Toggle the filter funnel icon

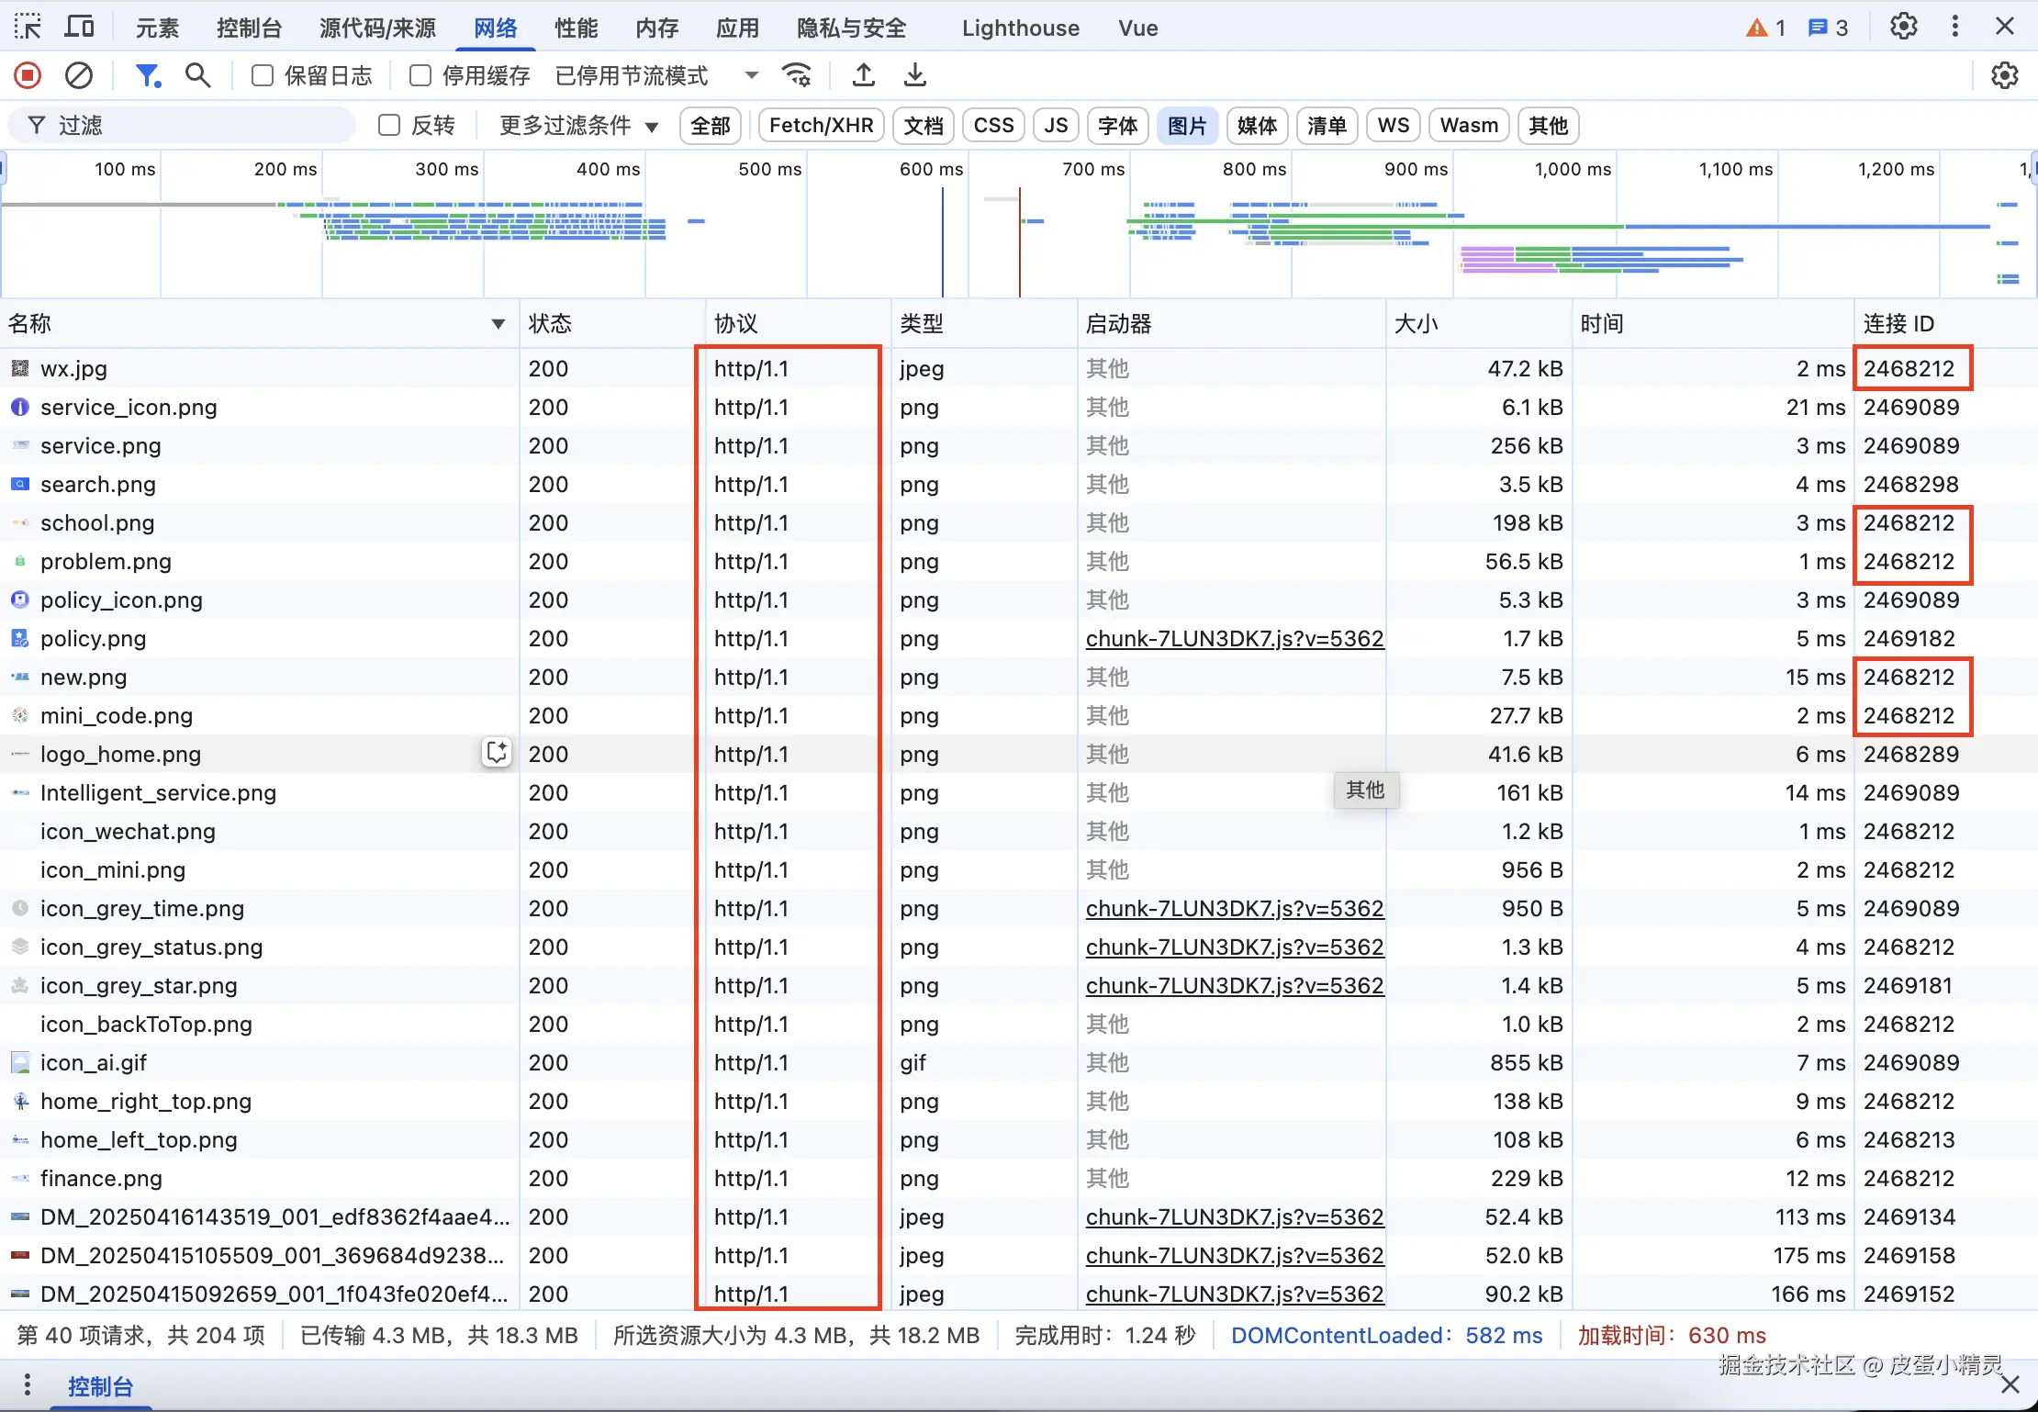(147, 75)
